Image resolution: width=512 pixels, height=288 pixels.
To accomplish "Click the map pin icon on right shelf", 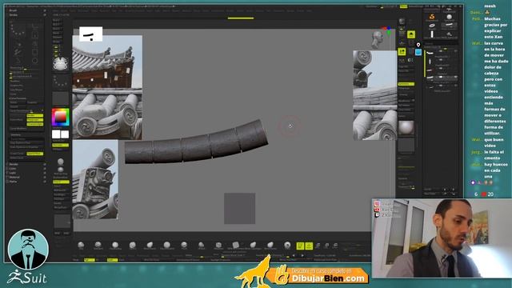I will 418,45.
